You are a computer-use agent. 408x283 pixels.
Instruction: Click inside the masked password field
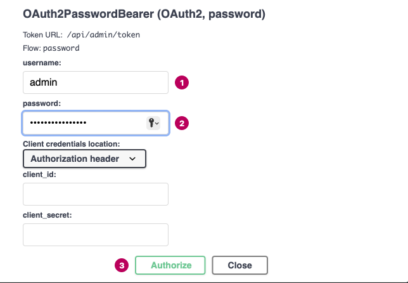click(x=82, y=123)
